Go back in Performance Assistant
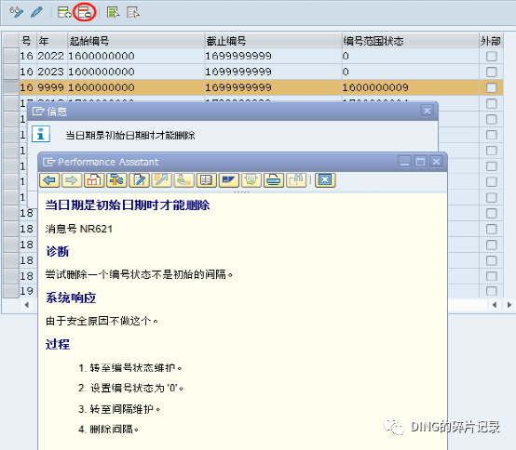This screenshot has height=450, width=516. point(49,180)
